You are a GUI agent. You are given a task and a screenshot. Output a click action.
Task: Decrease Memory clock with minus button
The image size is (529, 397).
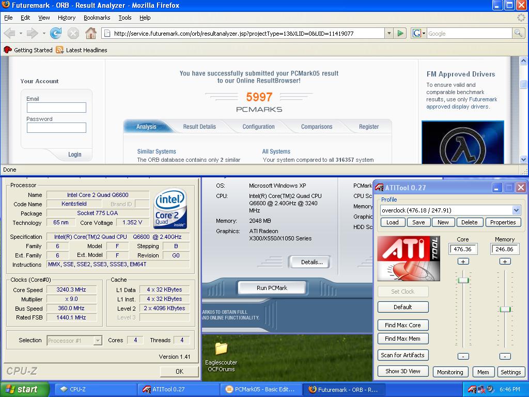pyautogui.click(x=505, y=356)
